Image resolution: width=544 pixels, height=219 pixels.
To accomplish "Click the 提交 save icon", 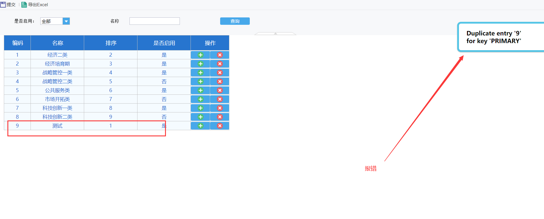I will 3,4.
